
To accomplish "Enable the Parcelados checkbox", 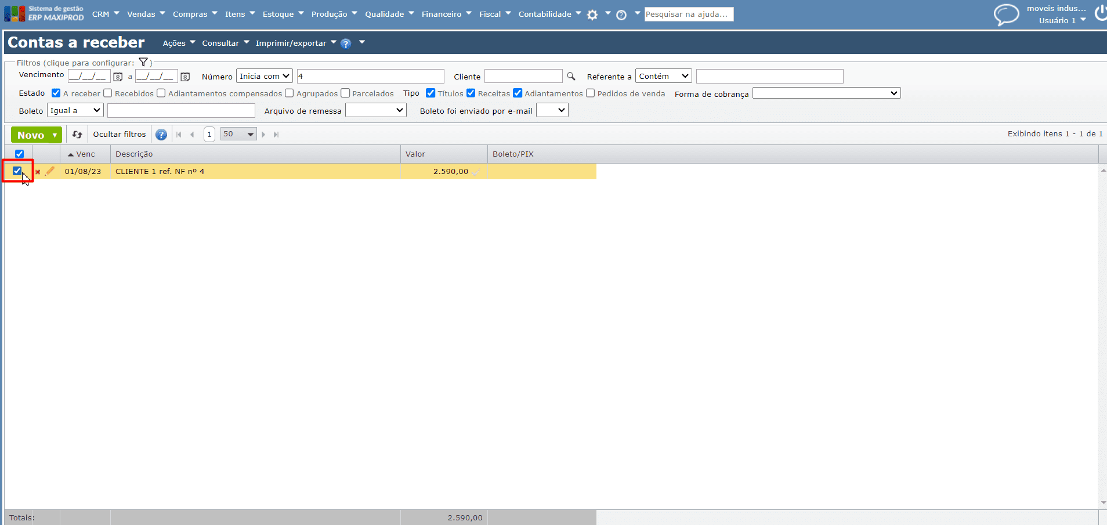I will (x=345, y=93).
